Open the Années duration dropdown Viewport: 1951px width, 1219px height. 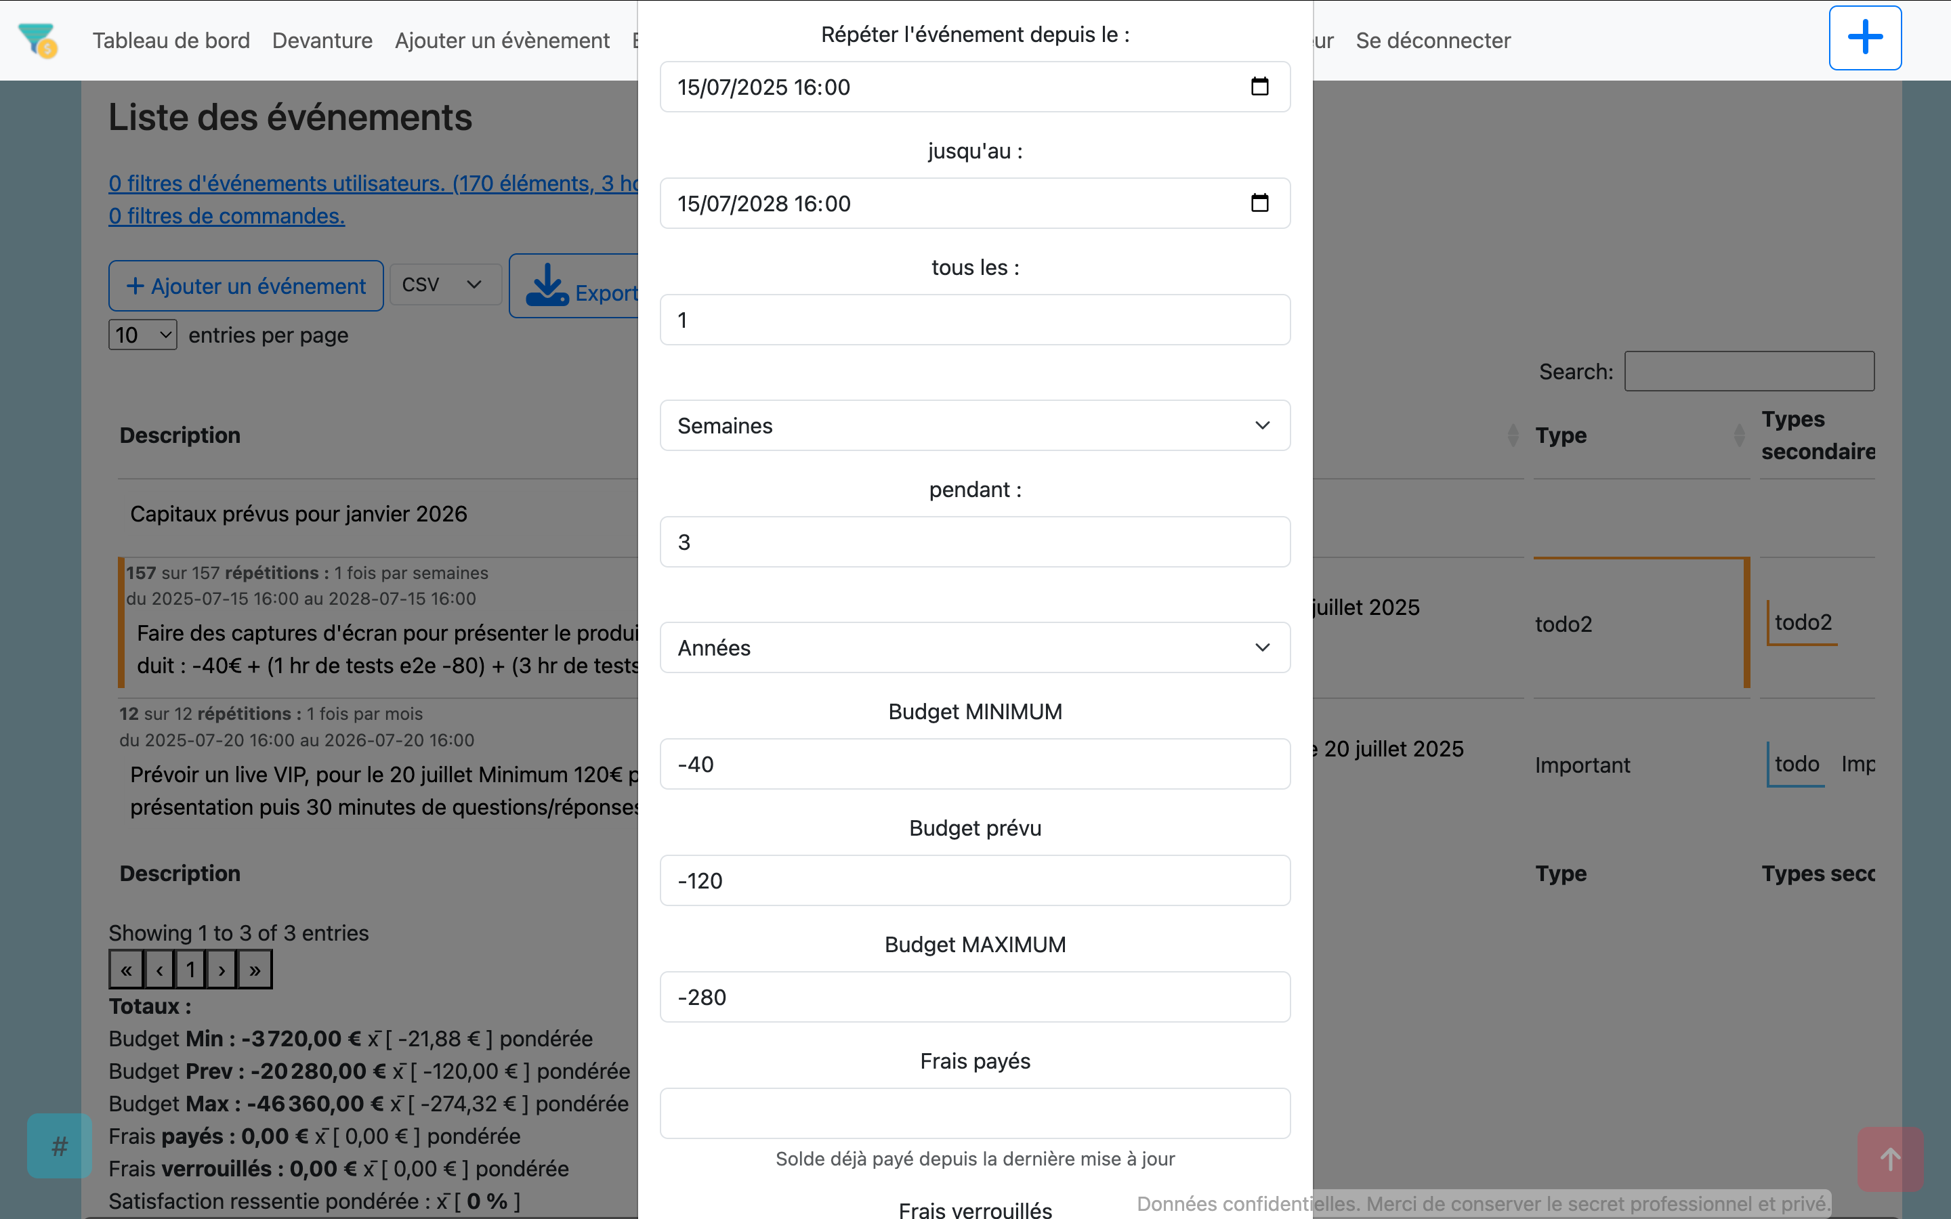click(975, 647)
